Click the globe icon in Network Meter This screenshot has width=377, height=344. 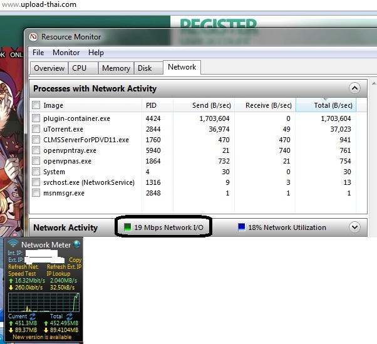(x=76, y=244)
